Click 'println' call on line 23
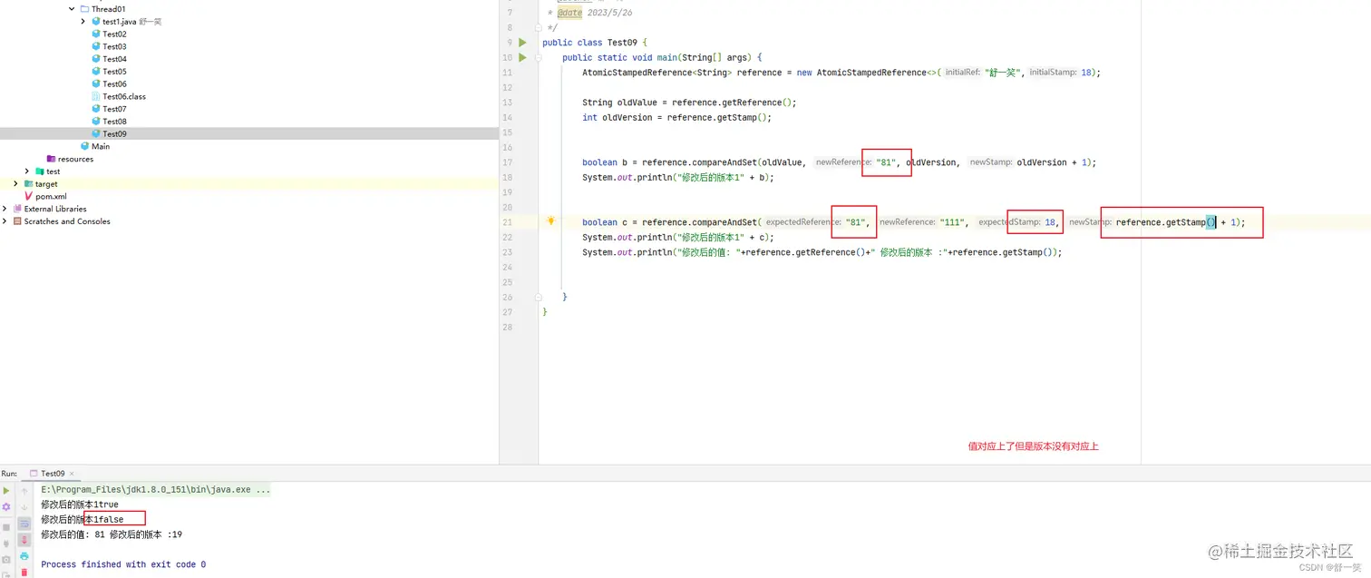Viewport: 1371px width, 578px height. (655, 252)
